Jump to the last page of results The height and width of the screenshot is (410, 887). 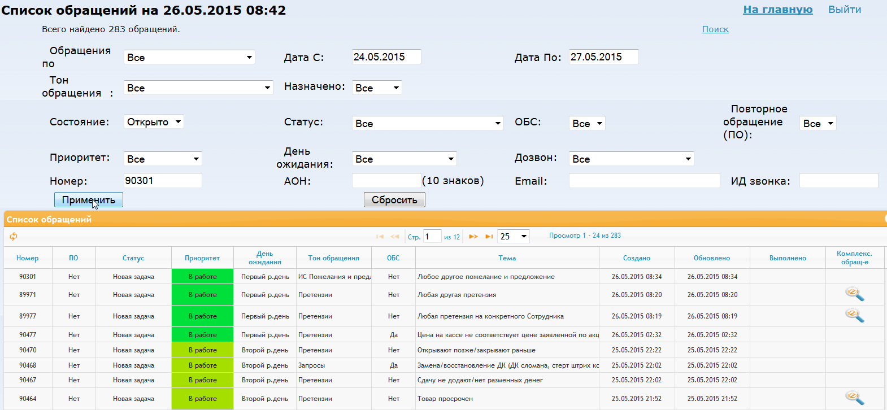(489, 237)
